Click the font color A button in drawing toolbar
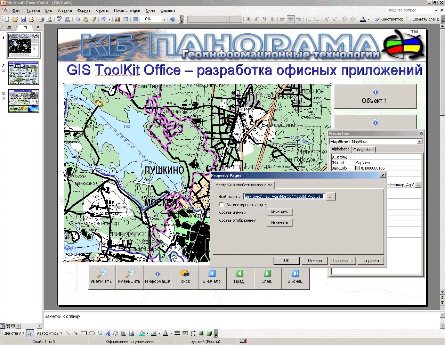The height and width of the screenshot is (345, 445). pyautogui.click(x=165, y=333)
